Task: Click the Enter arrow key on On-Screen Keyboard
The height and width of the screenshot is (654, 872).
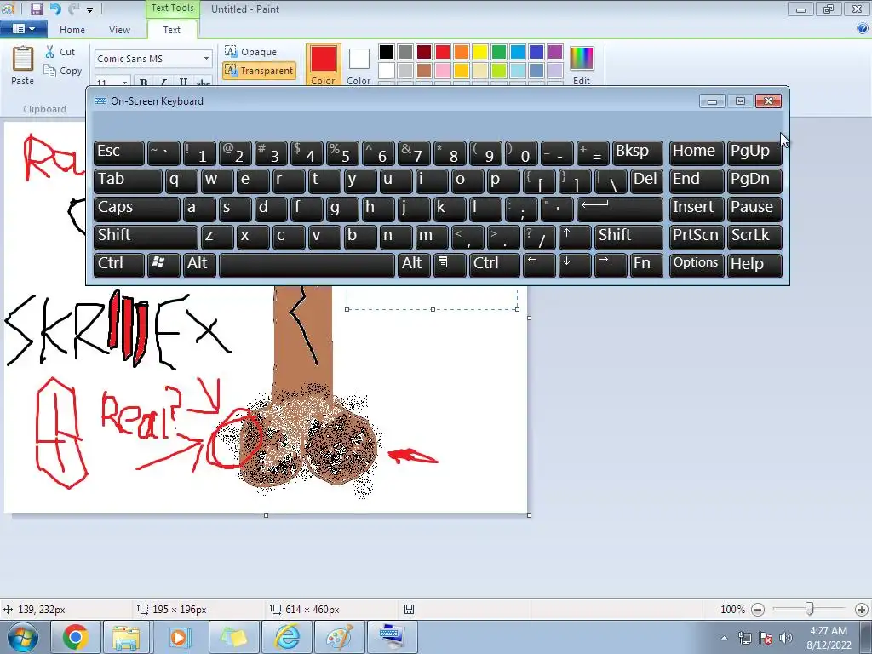Action: [620, 208]
